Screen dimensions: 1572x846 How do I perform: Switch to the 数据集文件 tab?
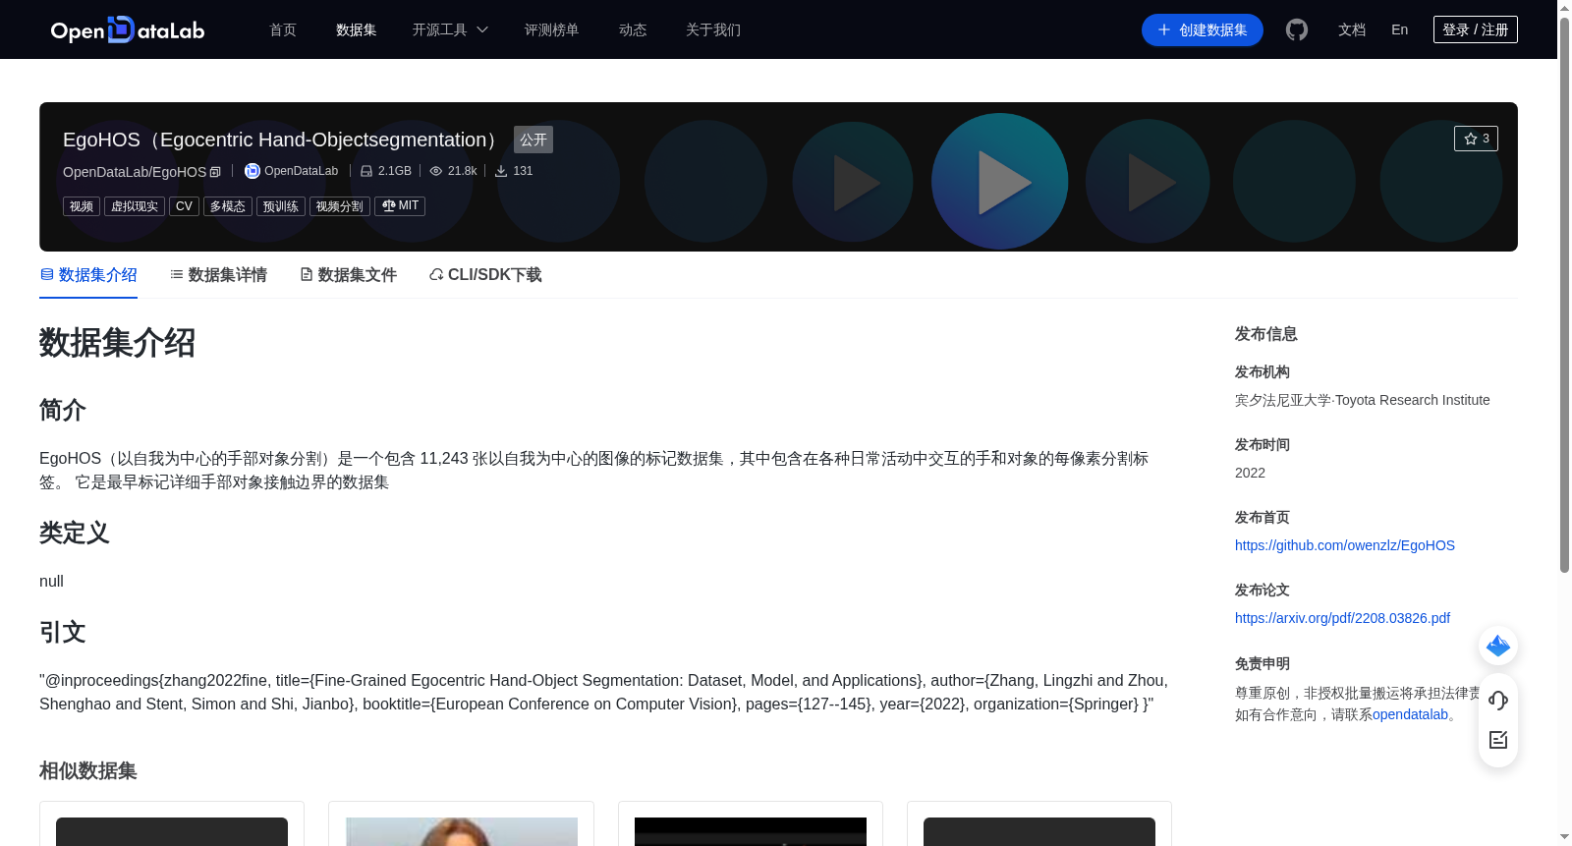tap(348, 275)
